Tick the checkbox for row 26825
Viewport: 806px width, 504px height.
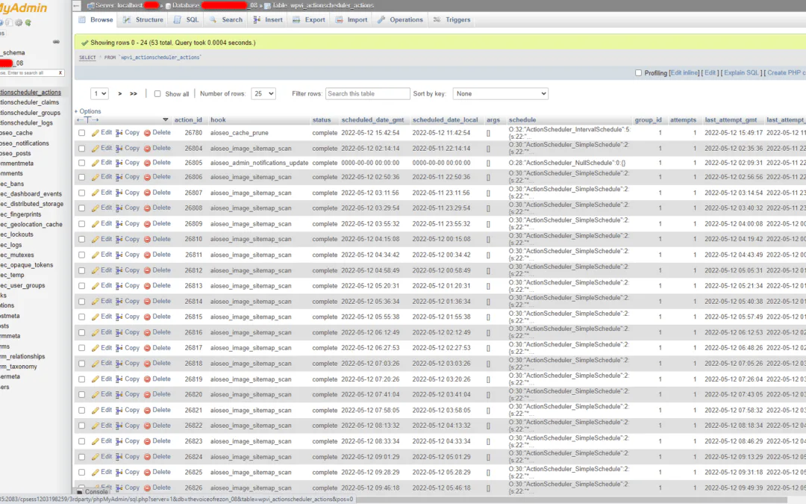coord(82,472)
